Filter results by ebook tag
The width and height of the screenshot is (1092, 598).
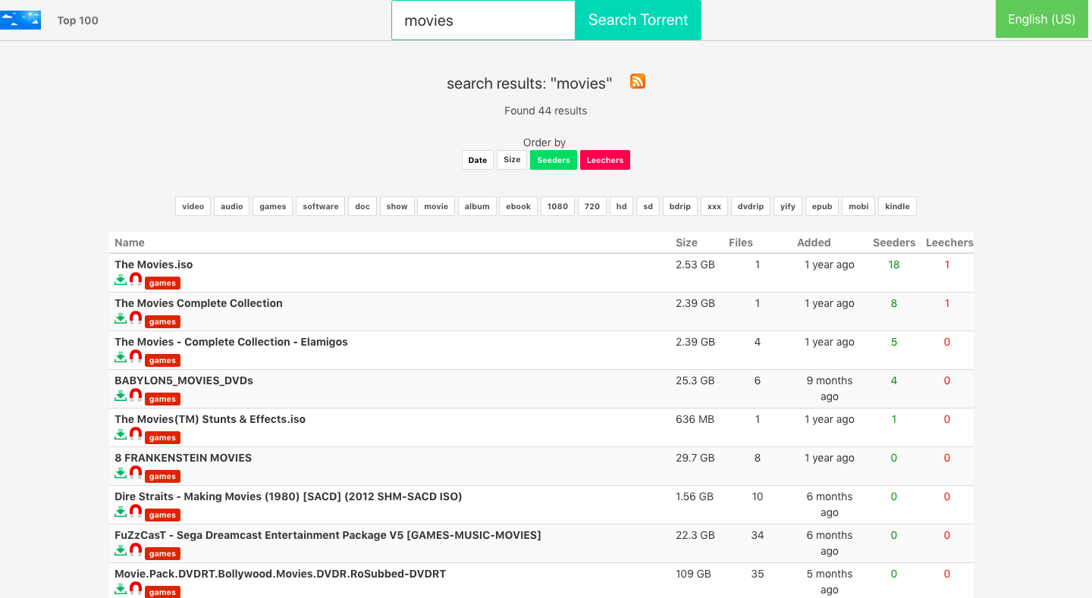[x=519, y=206]
